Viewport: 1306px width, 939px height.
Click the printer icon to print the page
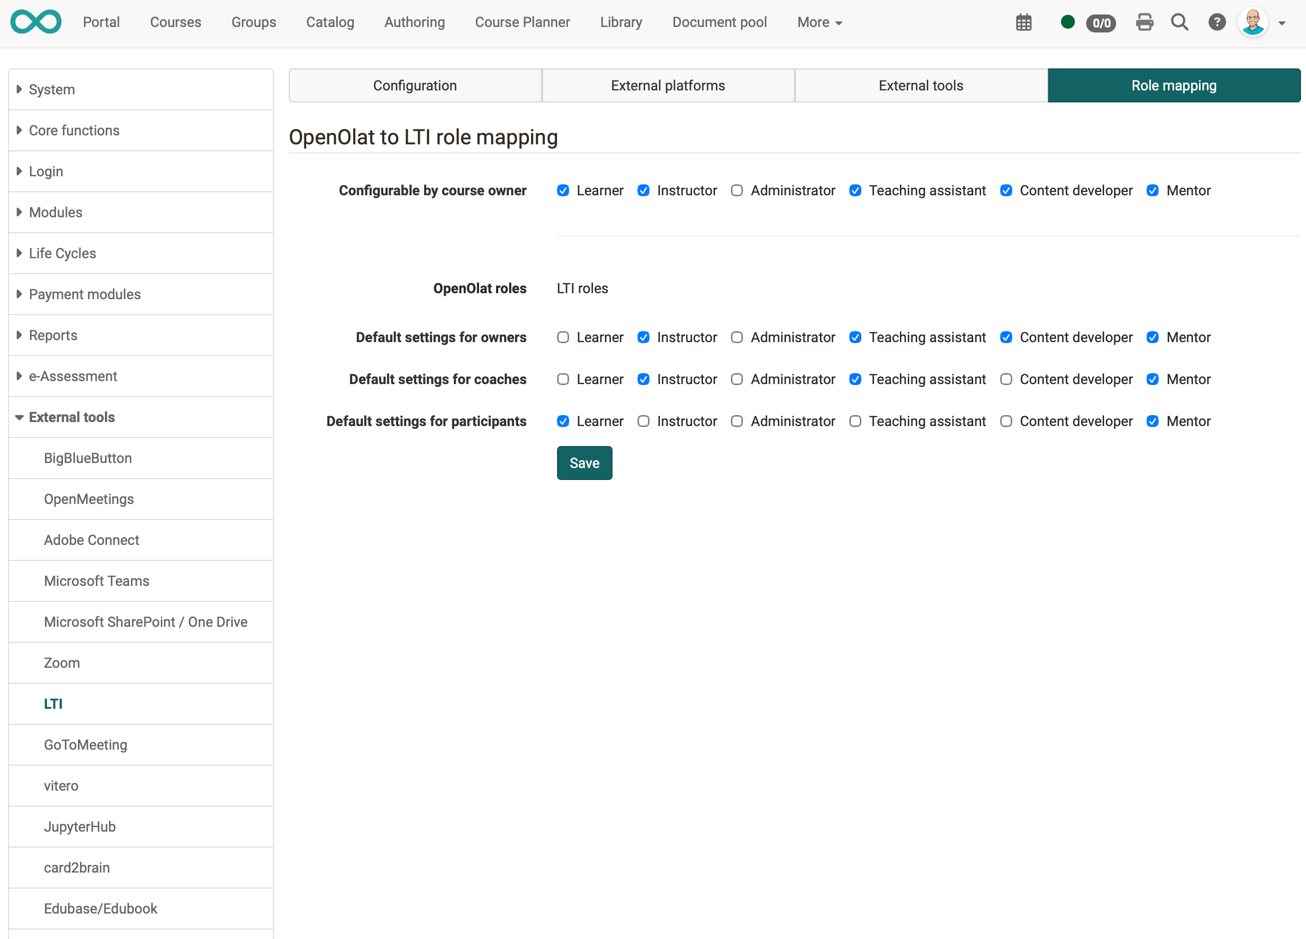click(x=1145, y=22)
